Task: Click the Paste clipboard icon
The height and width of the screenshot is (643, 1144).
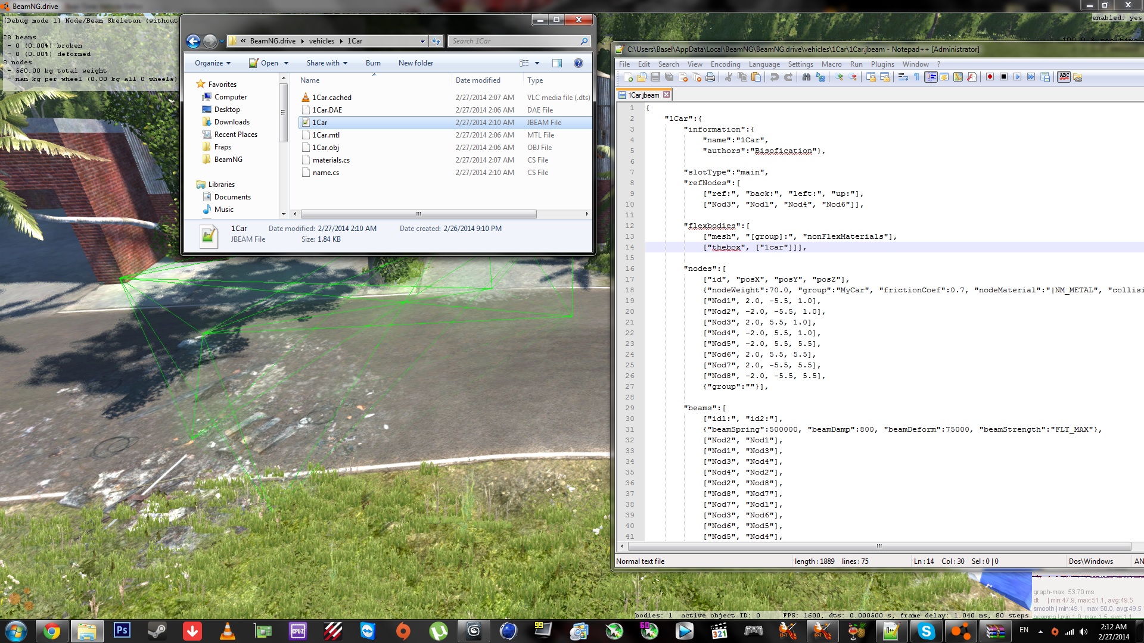Action: click(756, 77)
